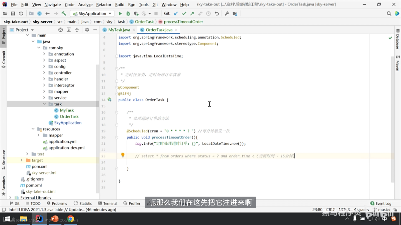Viewport: 401px width, 225px height.
Task: Expand the service package
Action: point(44,97)
